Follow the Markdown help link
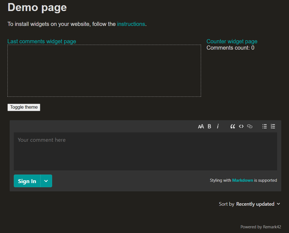 pos(242,180)
